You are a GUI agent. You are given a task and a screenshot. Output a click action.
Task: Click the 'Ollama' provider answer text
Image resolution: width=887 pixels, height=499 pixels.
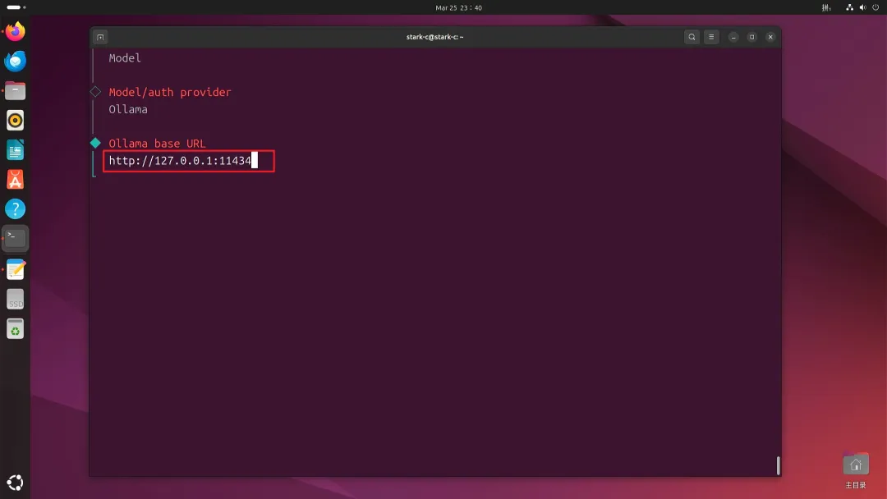(x=128, y=109)
